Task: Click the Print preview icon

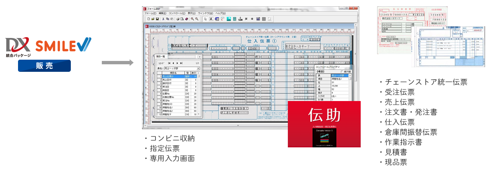Action: click(x=182, y=19)
